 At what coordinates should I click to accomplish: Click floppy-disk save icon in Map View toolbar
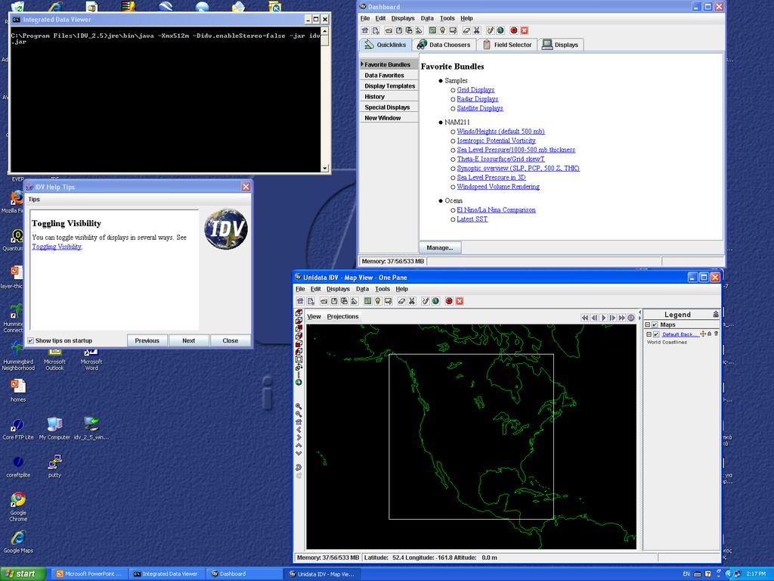[x=334, y=301]
